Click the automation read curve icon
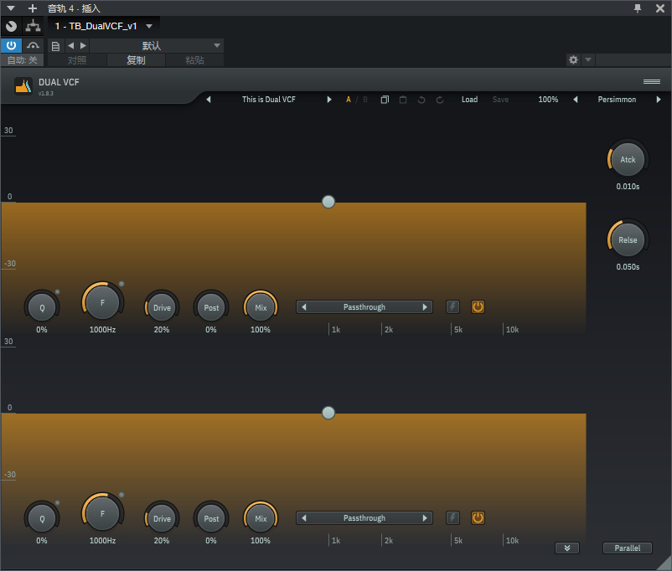 [x=33, y=45]
